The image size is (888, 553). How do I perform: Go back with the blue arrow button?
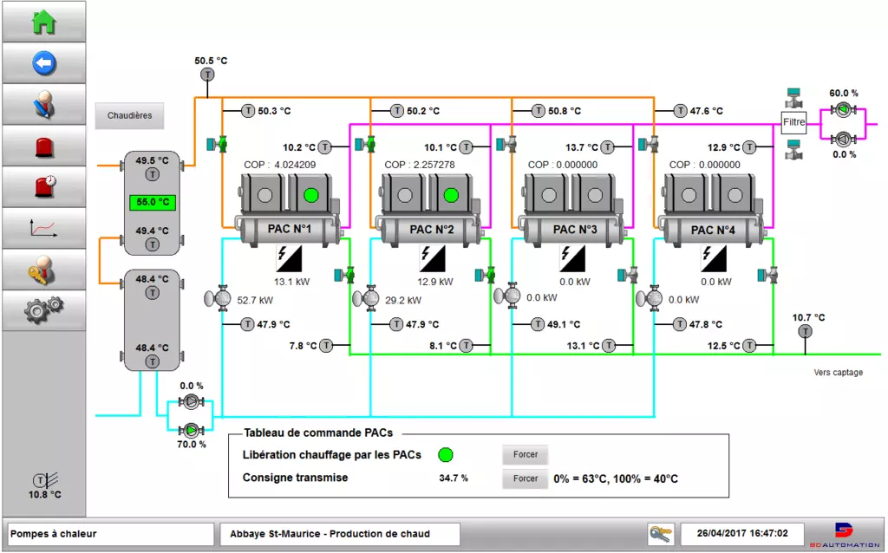point(43,62)
